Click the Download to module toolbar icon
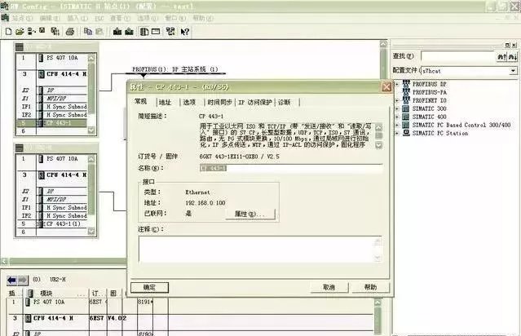Screen dimensions: 521x336 coord(116,31)
